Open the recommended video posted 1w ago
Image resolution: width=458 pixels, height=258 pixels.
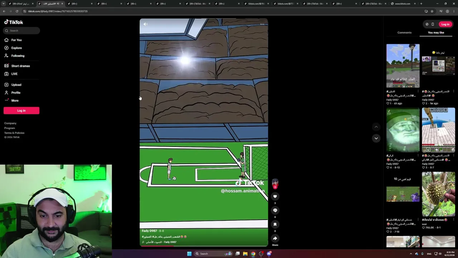(x=438, y=66)
